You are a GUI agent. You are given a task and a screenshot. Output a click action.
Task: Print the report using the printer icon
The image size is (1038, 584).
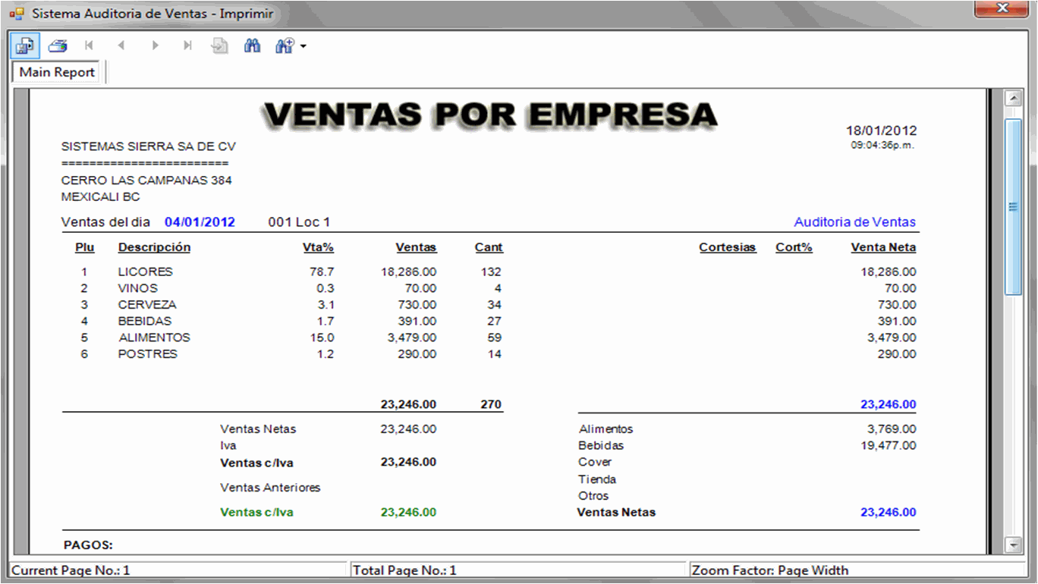(x=58, y=46)
